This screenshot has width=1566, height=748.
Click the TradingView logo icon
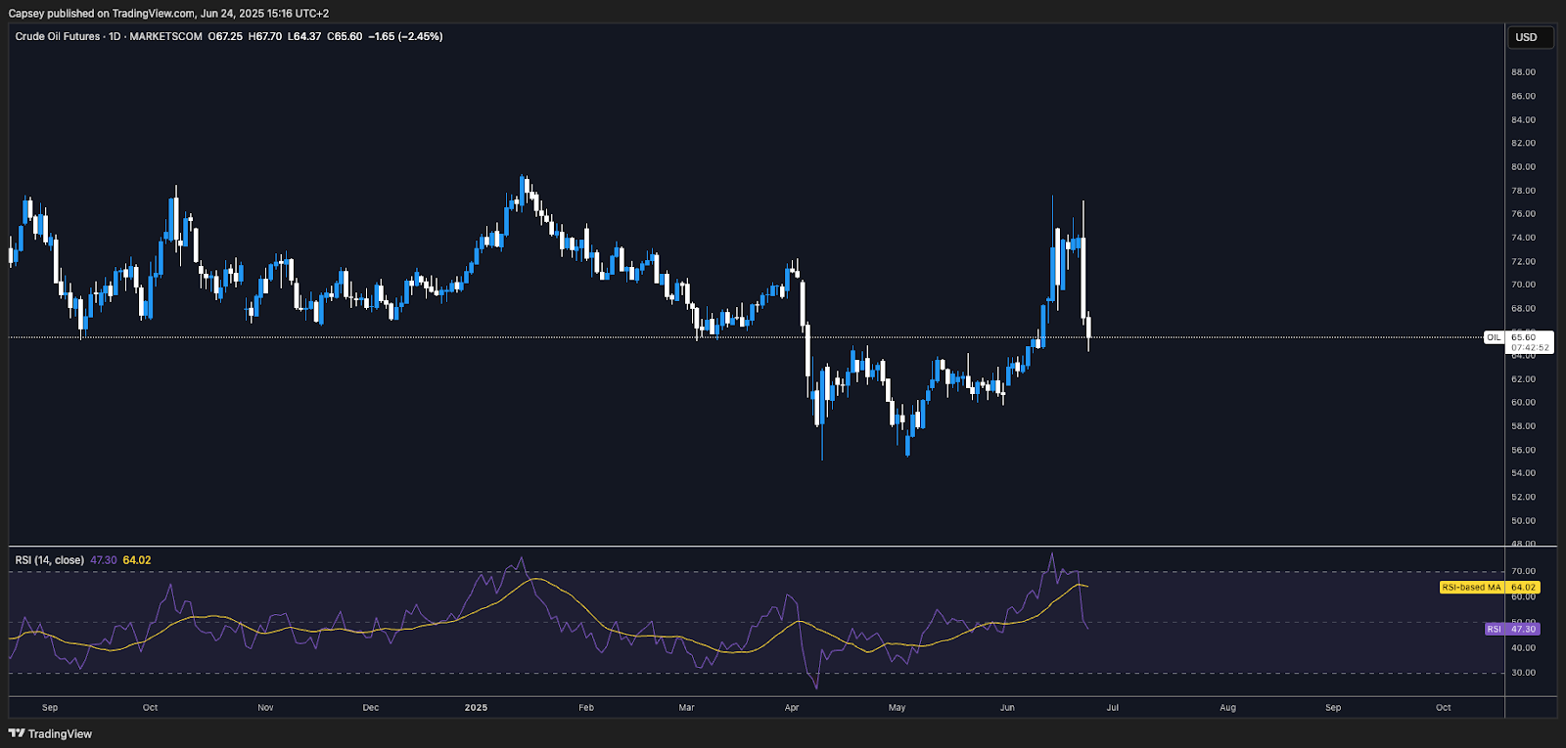[x=17, y=733]
